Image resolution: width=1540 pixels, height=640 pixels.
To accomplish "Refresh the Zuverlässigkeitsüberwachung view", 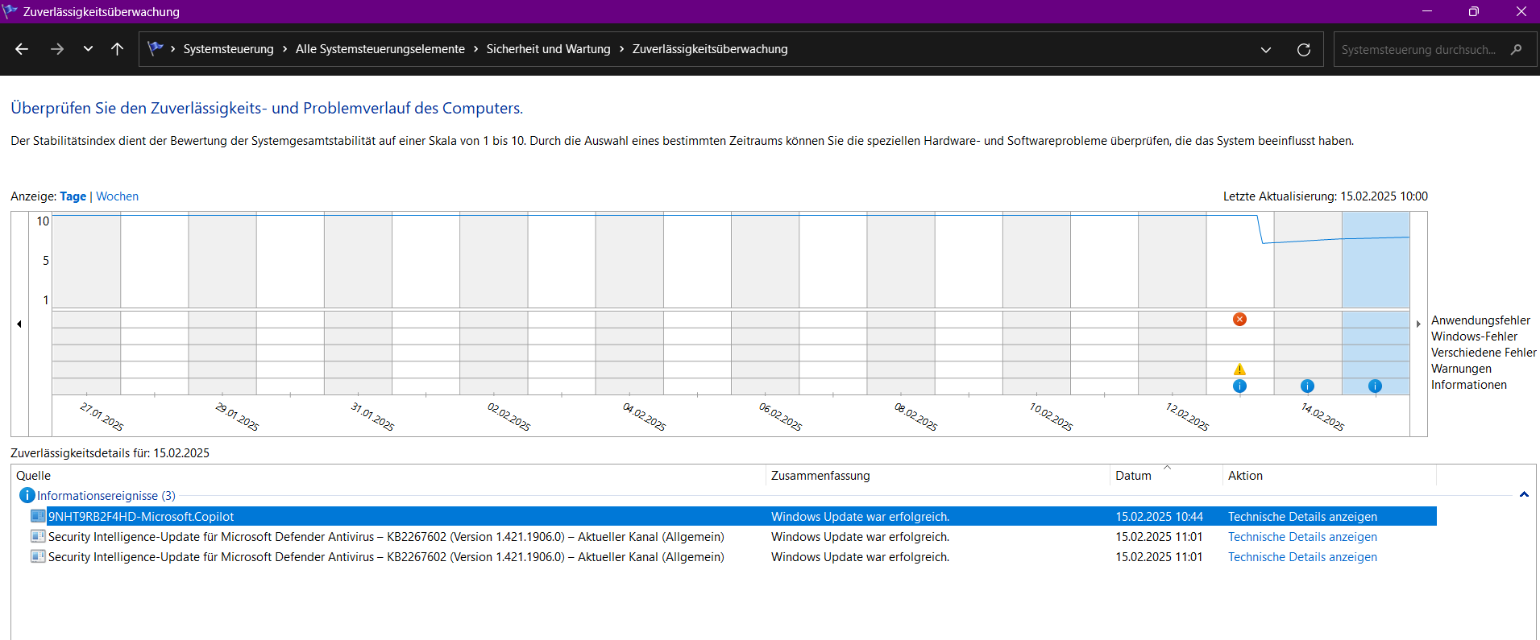I will pos(1303,49).
